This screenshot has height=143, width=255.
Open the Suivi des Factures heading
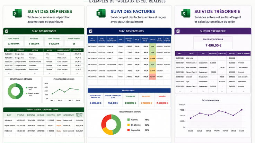point(133,11)
